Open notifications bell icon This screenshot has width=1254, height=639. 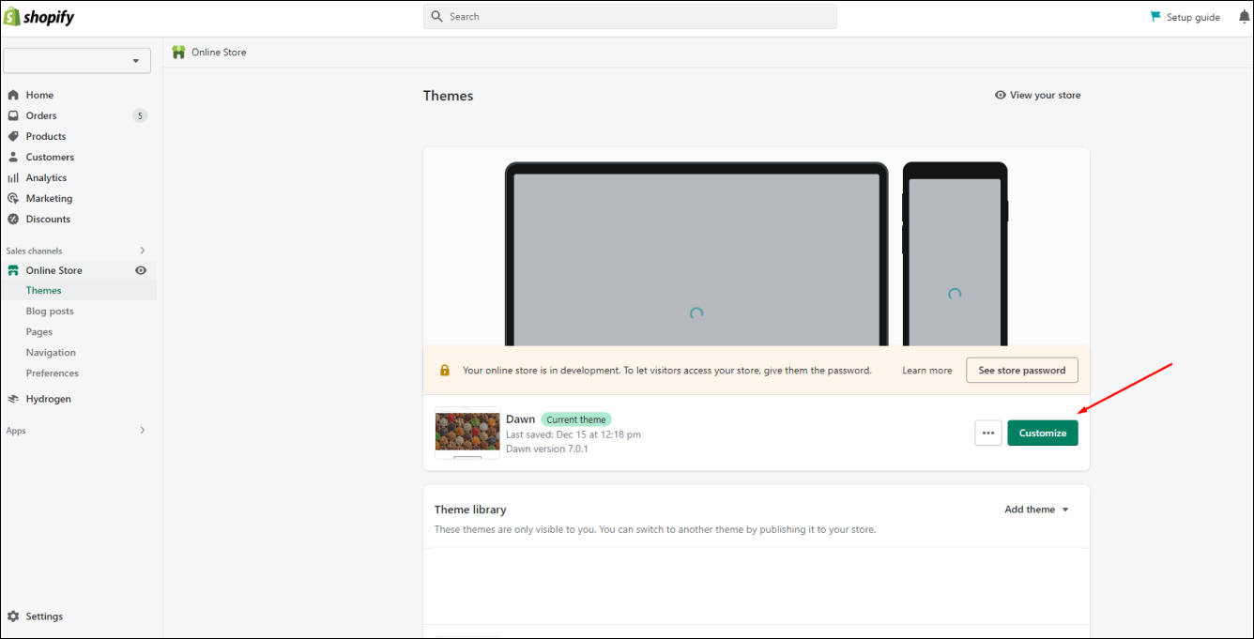tap(1244, 17)
